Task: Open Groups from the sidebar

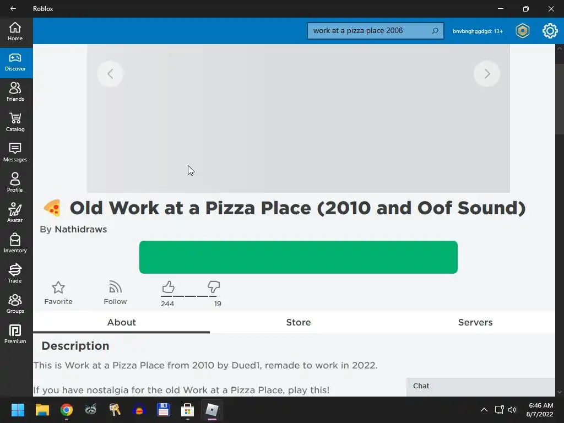Action: point(15,304)
